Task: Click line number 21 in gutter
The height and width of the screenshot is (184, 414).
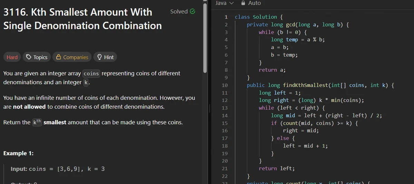Action: (225, 168)
